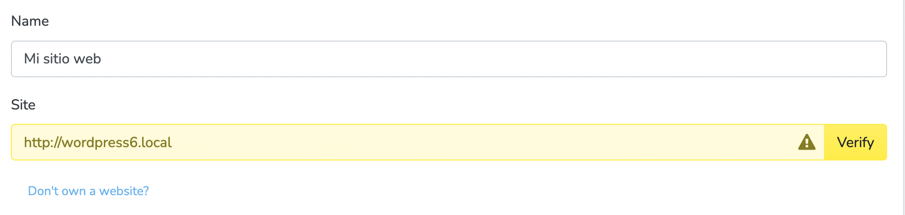Click the "Mi sitio web" text

[63, 59]
